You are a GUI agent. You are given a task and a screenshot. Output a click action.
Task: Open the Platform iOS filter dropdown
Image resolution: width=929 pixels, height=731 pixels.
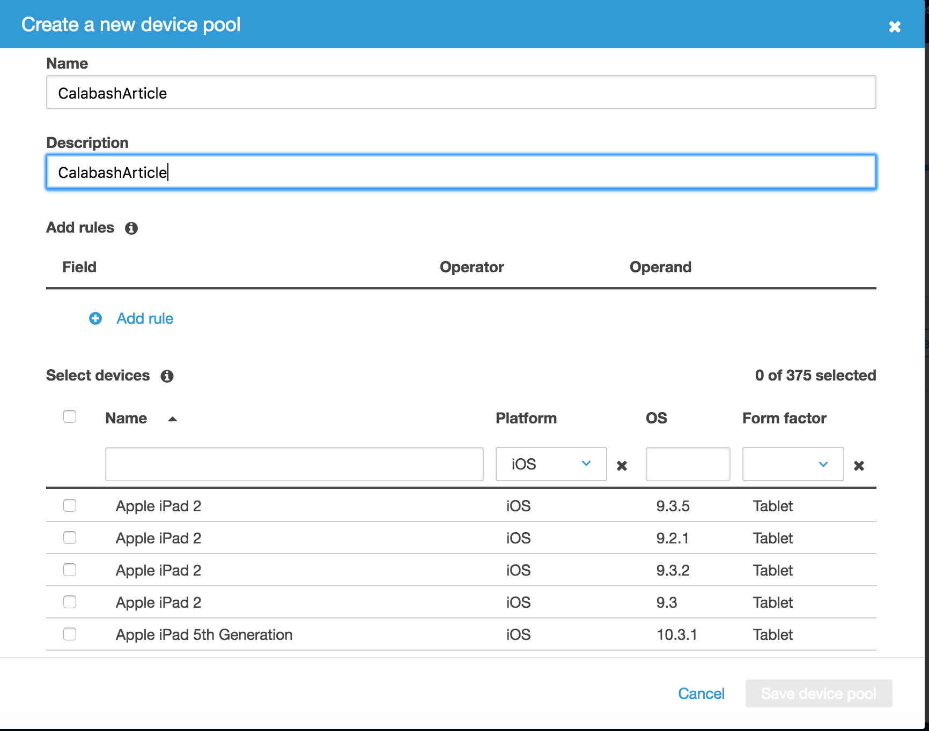[551, 464]
